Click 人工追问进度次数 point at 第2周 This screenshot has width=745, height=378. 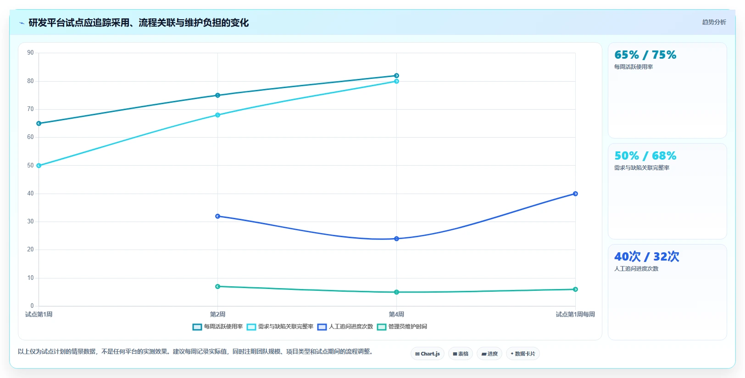[x=217, y=216]
